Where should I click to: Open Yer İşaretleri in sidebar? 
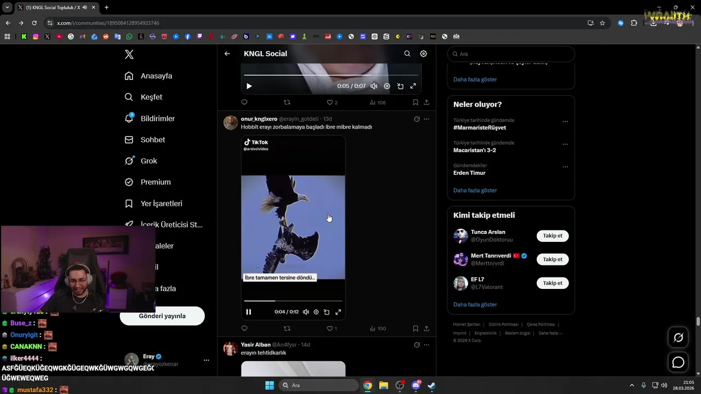(x=153, y=204)
